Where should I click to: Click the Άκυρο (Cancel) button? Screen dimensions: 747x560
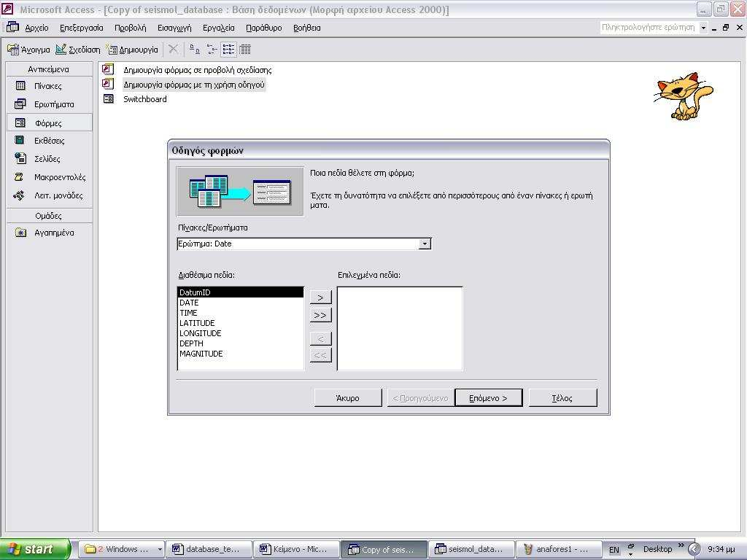pos(348,398)
